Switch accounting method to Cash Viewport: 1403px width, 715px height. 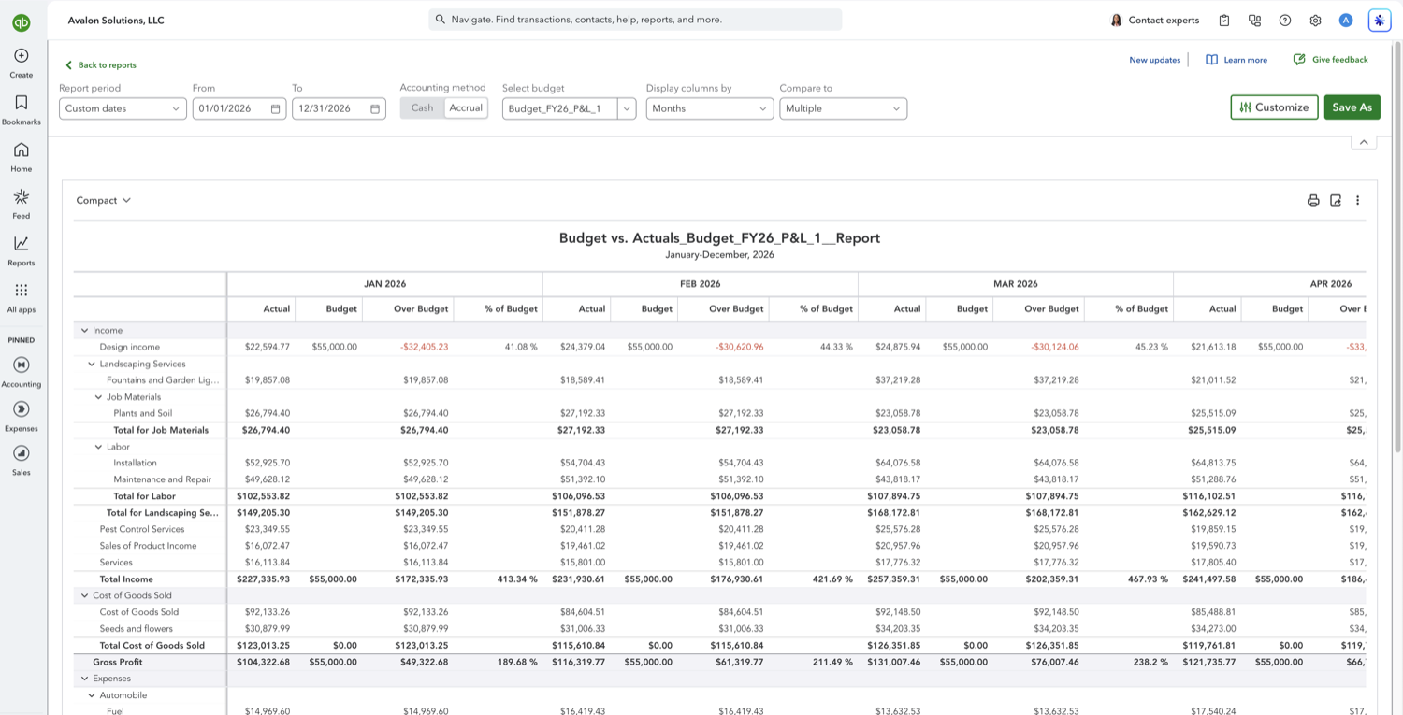[x=422, y=108]
